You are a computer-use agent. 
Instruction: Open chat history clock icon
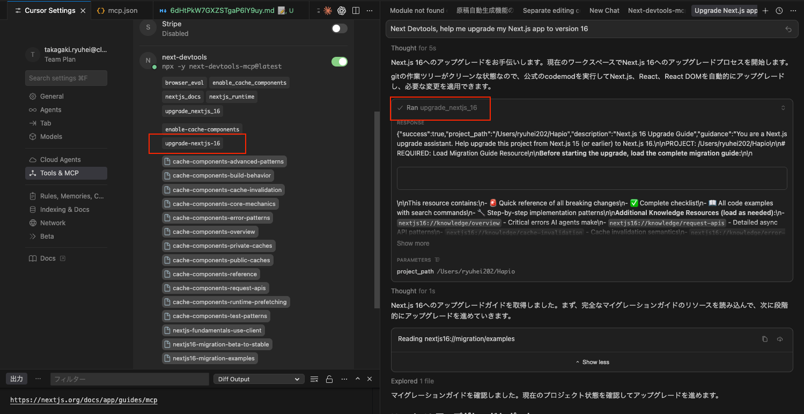(x=779, y=11)
